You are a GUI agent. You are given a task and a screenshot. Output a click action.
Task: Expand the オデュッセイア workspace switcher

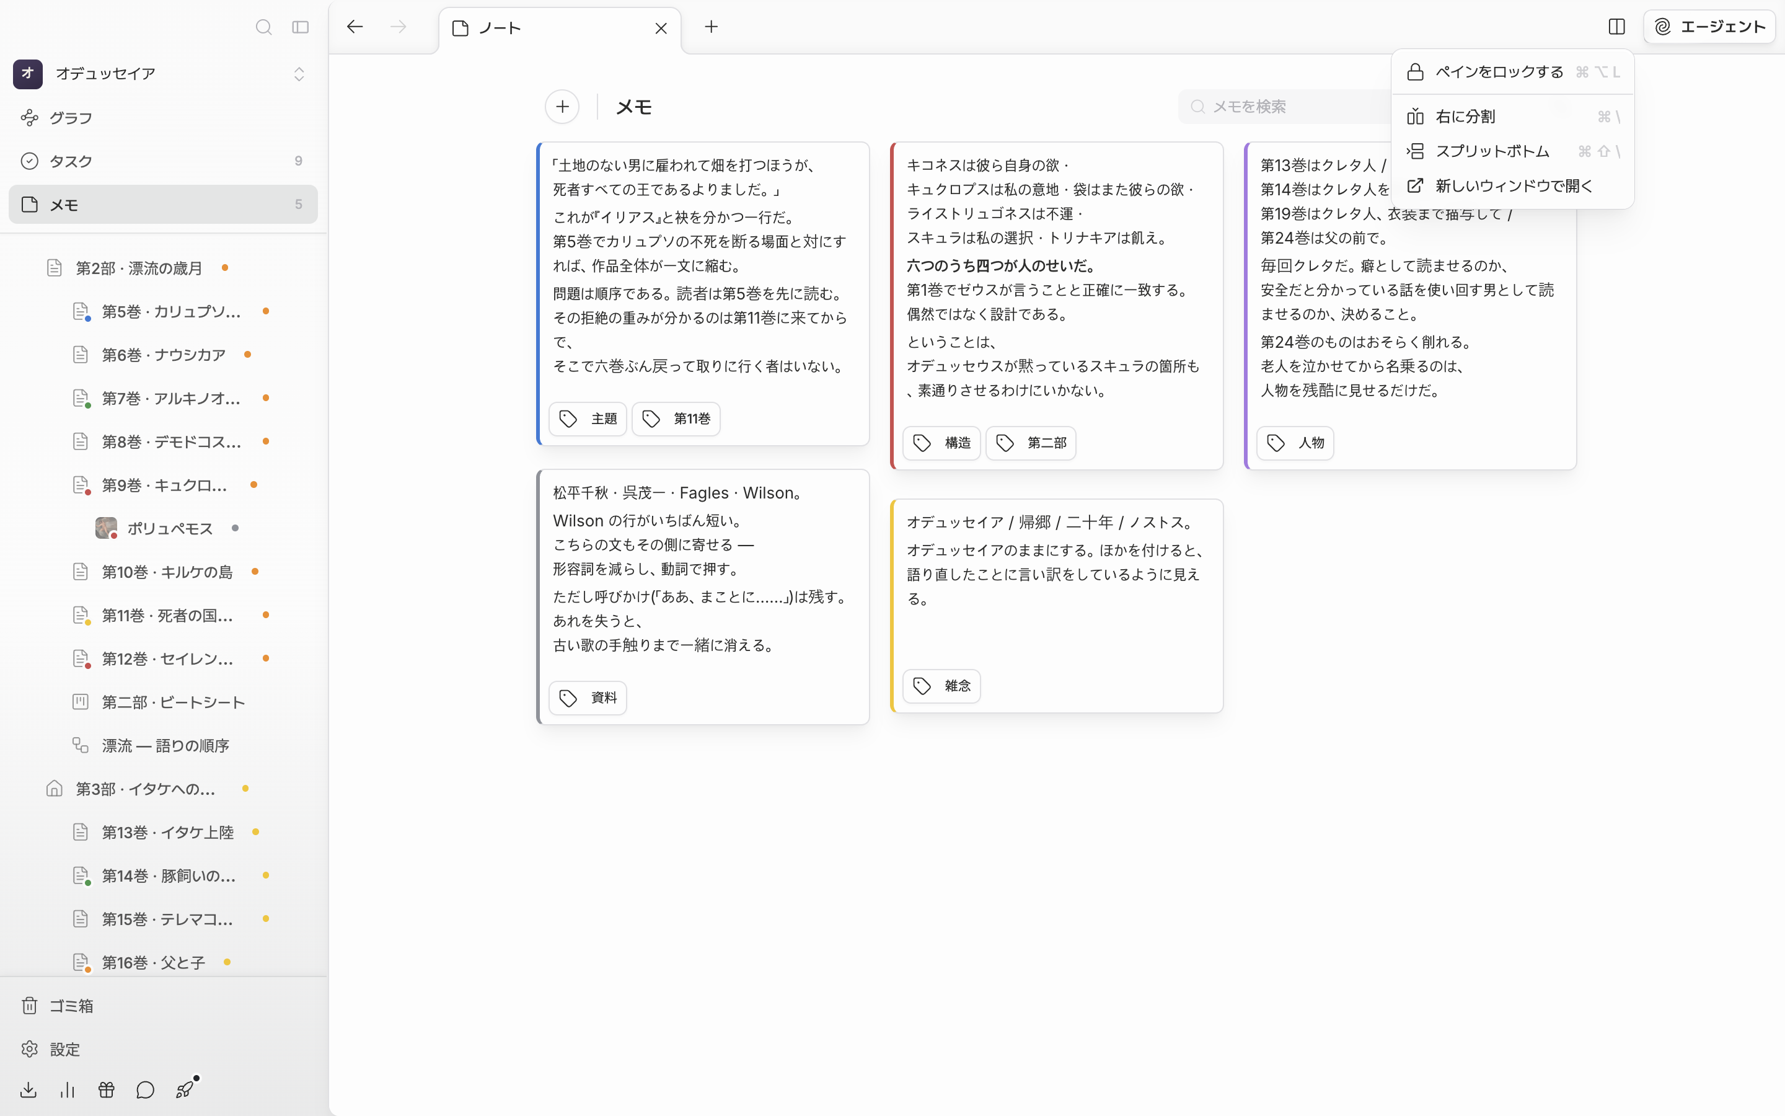pos(299,74)
